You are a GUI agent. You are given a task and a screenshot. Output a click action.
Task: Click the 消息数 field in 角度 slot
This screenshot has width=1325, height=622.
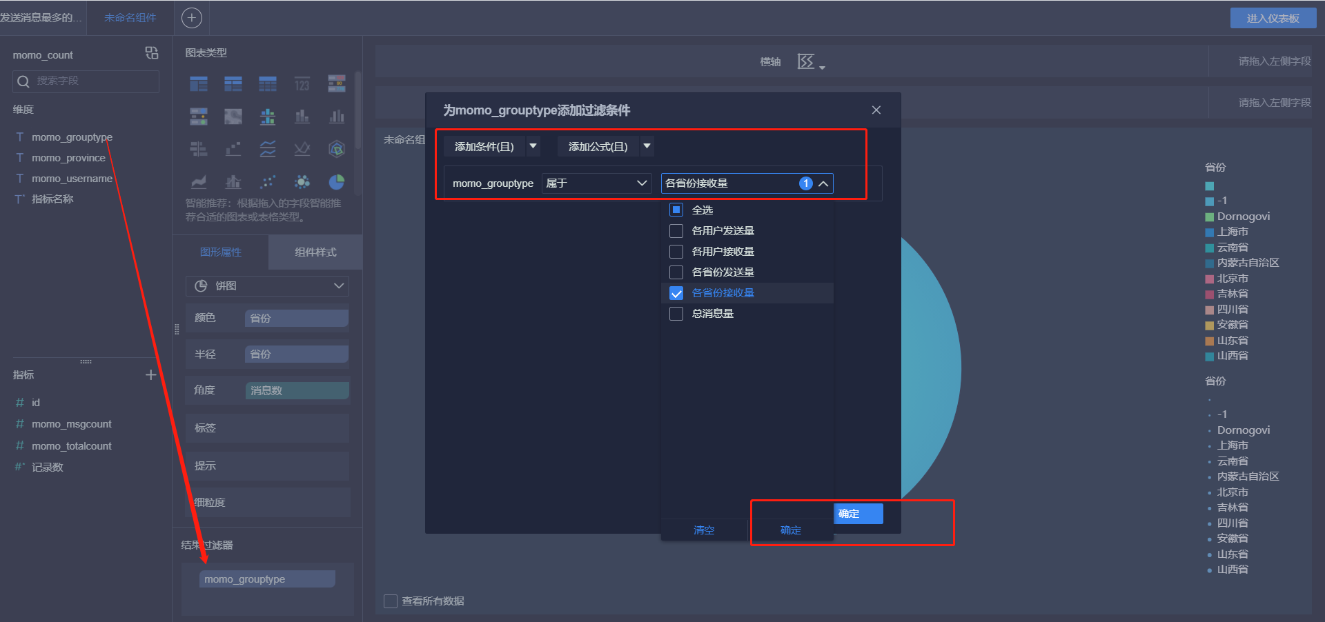(297, 390)
